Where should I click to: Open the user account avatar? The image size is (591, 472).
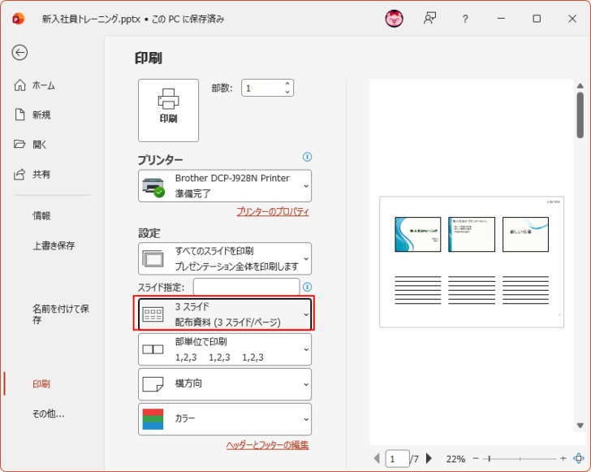click(x=394, y=18)
